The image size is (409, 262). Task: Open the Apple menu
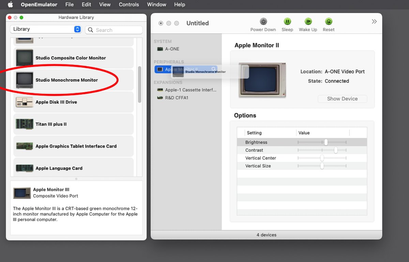click(10, 4)
